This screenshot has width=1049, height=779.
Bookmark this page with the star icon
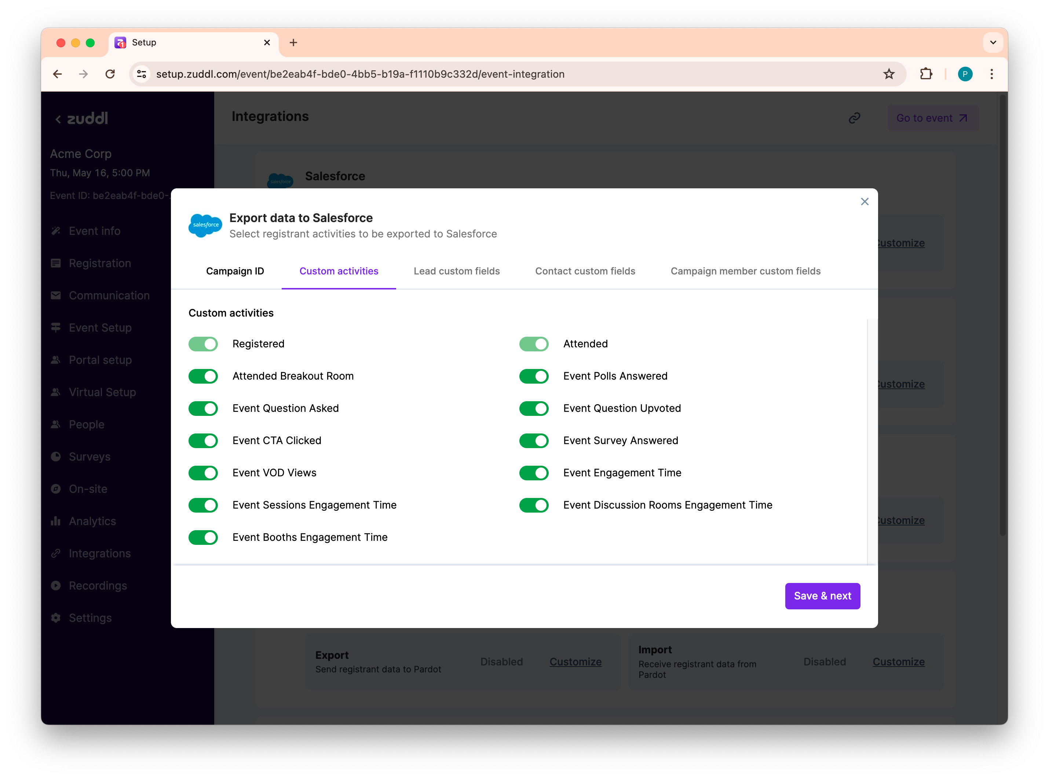point(889,74)
